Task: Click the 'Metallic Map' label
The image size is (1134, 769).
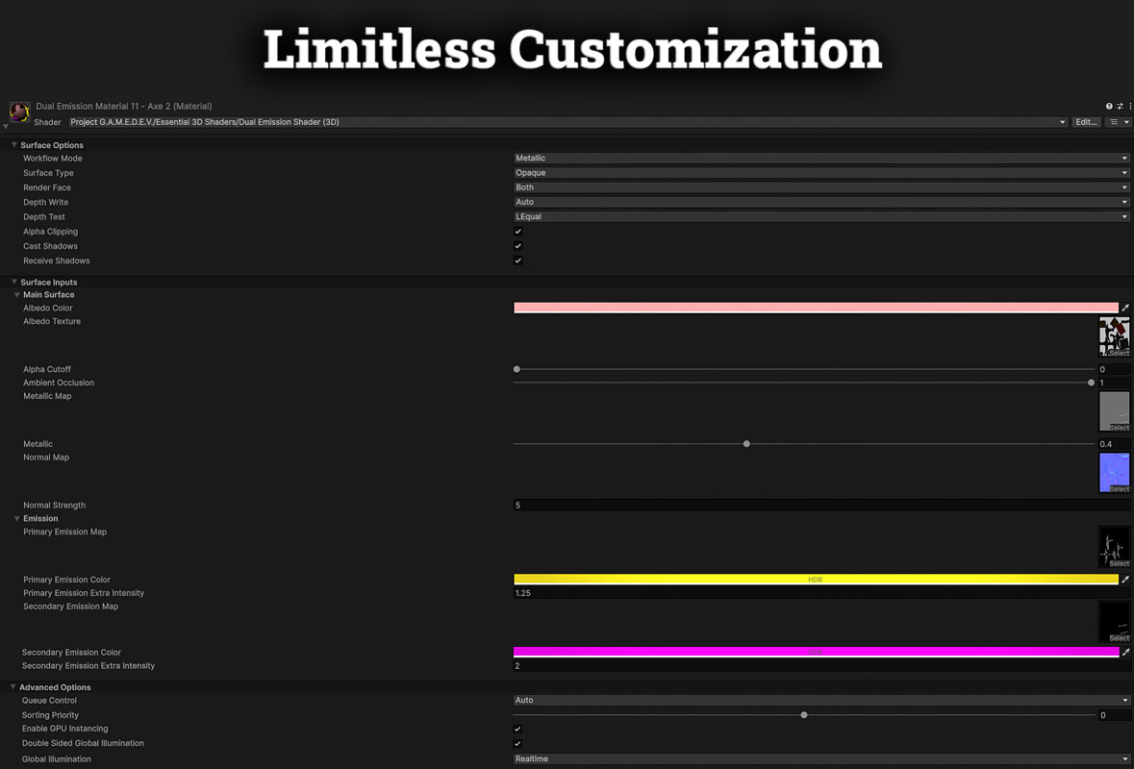Action: 47,396
